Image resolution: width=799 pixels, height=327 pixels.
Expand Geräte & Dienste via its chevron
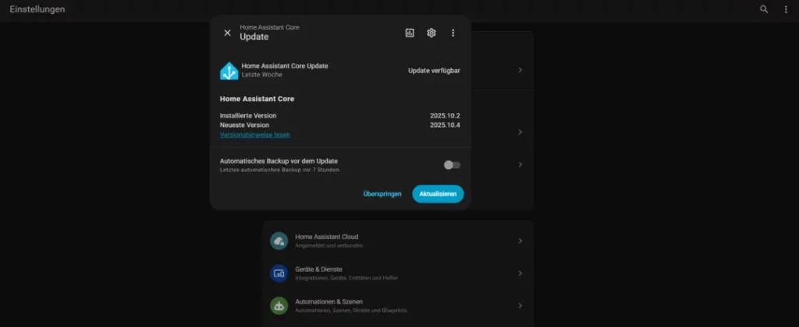pyautogui.click(x=520, y=273)
